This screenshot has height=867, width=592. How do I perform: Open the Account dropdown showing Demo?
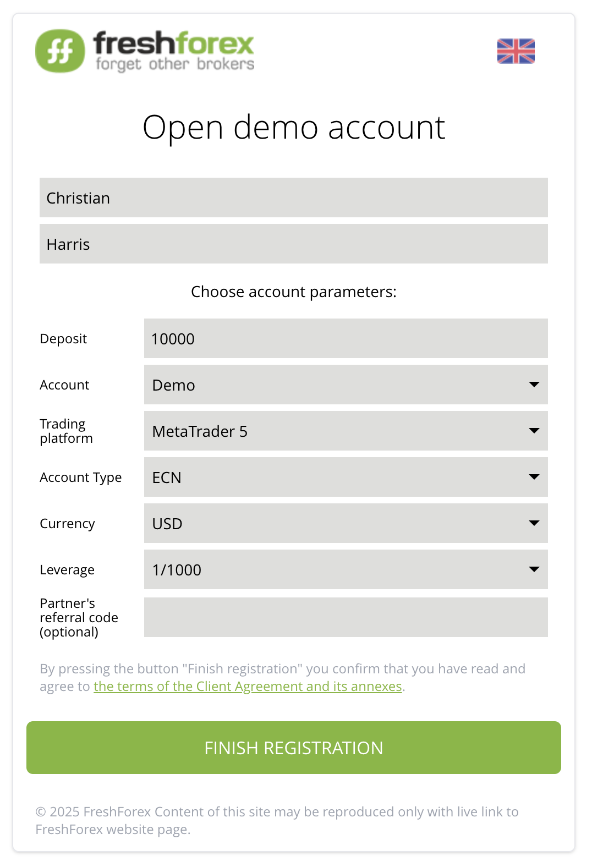(346, 385)
